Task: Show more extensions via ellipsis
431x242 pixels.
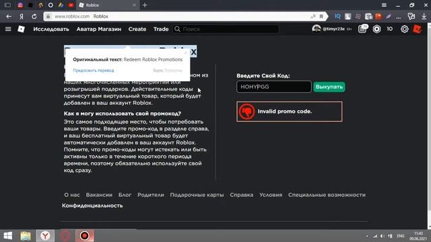Action: (399, 17)
